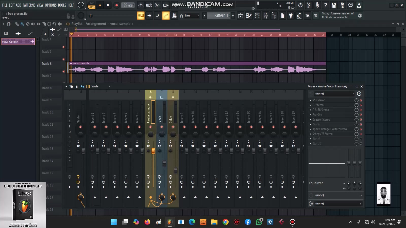
Task: Toggle the link/multi-link chain icon
Action: tap(166, 16)
